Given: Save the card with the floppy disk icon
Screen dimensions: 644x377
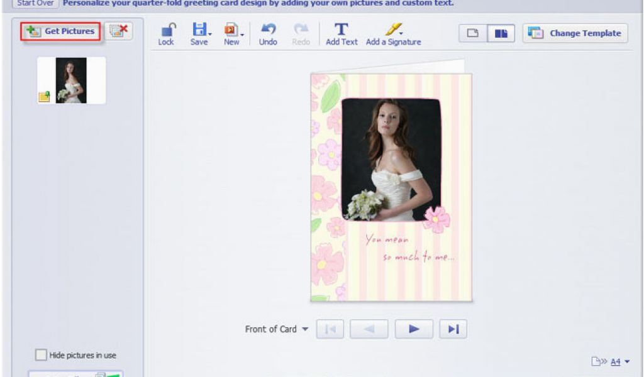Looking at the screenshot, I should [199, 30].
